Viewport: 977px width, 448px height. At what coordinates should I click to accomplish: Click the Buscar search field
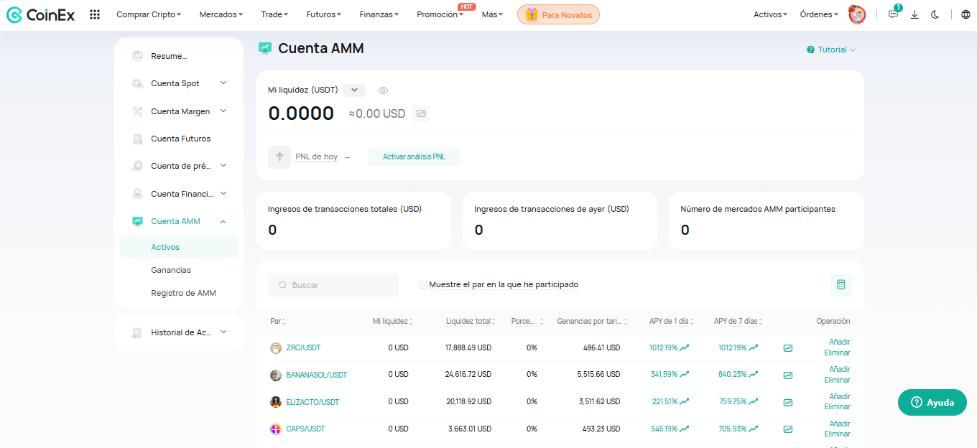click(333, 285)
